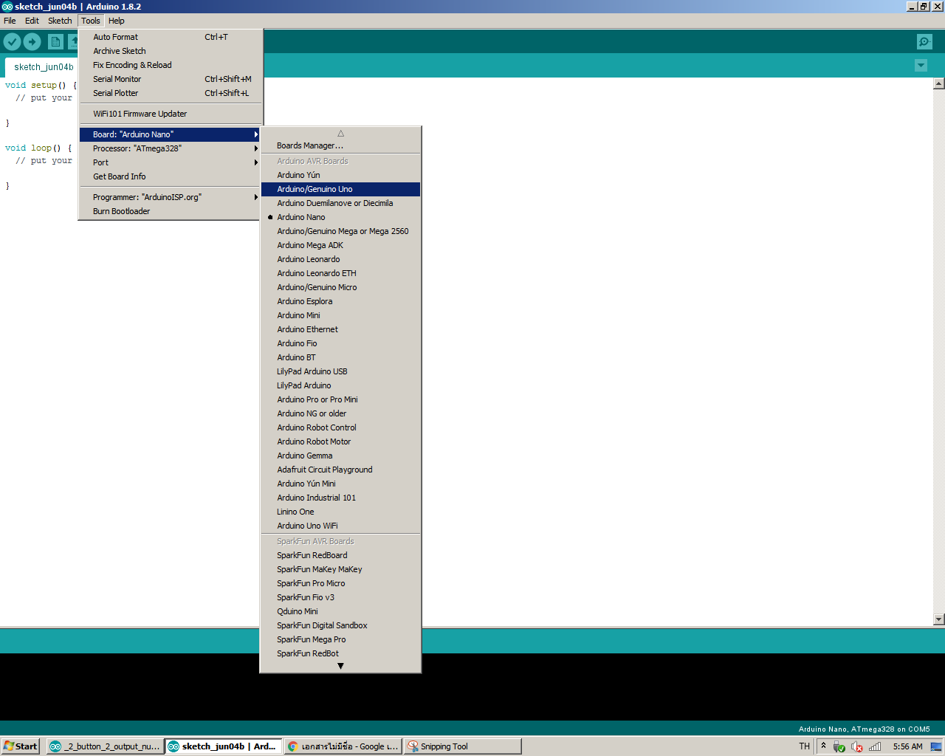Click the sketch_jun04b editor tab

point(43,67)
